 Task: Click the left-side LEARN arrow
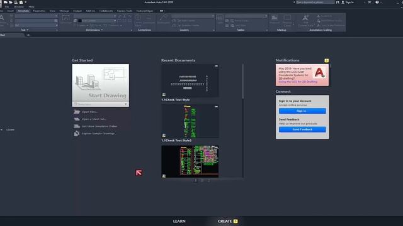[1, 130]
